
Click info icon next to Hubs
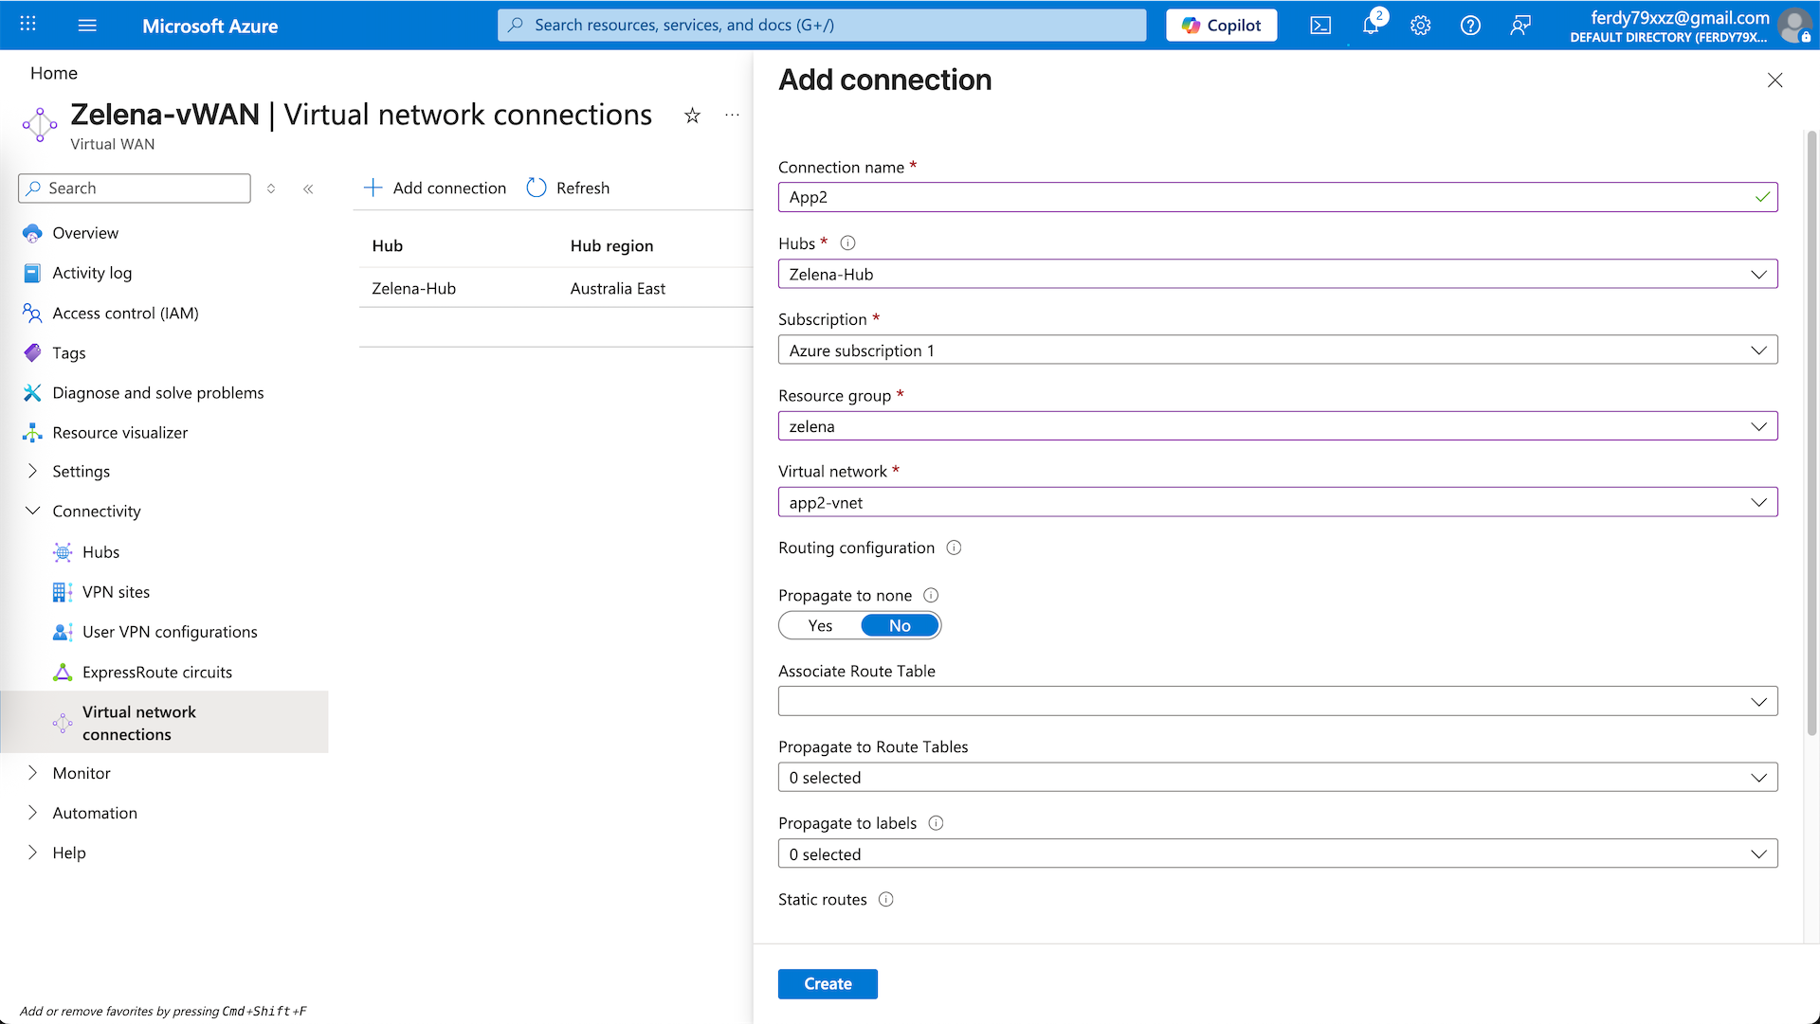(847, 243)
